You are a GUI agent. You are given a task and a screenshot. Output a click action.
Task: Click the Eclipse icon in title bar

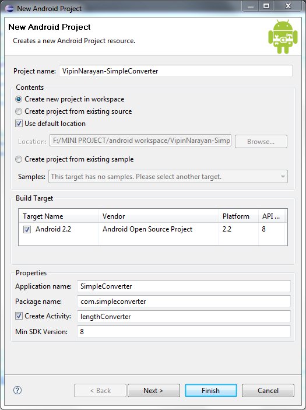(x=9, y=8)
